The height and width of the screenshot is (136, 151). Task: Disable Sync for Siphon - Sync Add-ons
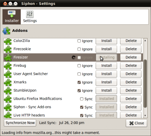point(82,107)
